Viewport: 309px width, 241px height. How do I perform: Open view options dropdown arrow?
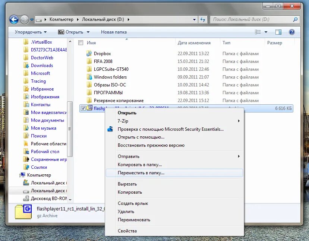[266, 32]
